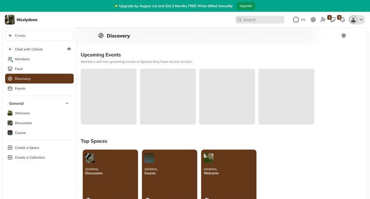Click the magnifier icon in search box

click(239, 20)
